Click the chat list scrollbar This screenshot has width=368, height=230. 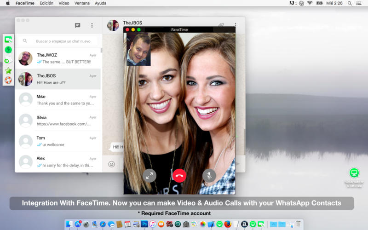pos(101,50)
